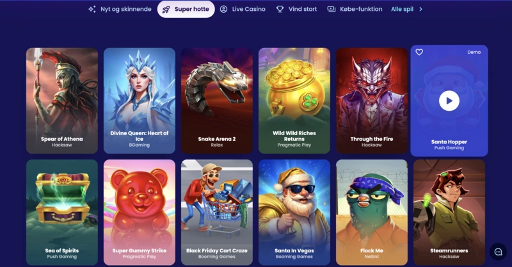Click the sparkle icon beside Nyt og skinnende
The width and height of the screenshot is (512, 267).
[92, 9]
